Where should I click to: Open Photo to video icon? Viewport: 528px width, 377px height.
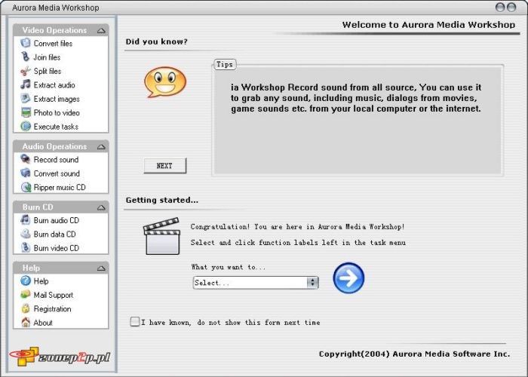point(26,112)
